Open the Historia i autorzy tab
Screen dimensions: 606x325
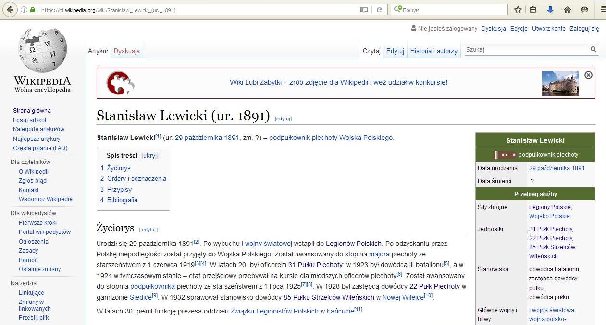point(433,51)
